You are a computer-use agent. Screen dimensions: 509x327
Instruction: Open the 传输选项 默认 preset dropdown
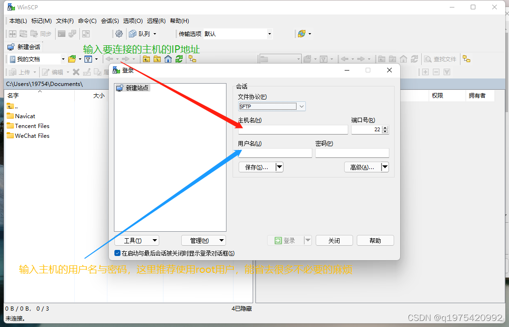(269, 34)
